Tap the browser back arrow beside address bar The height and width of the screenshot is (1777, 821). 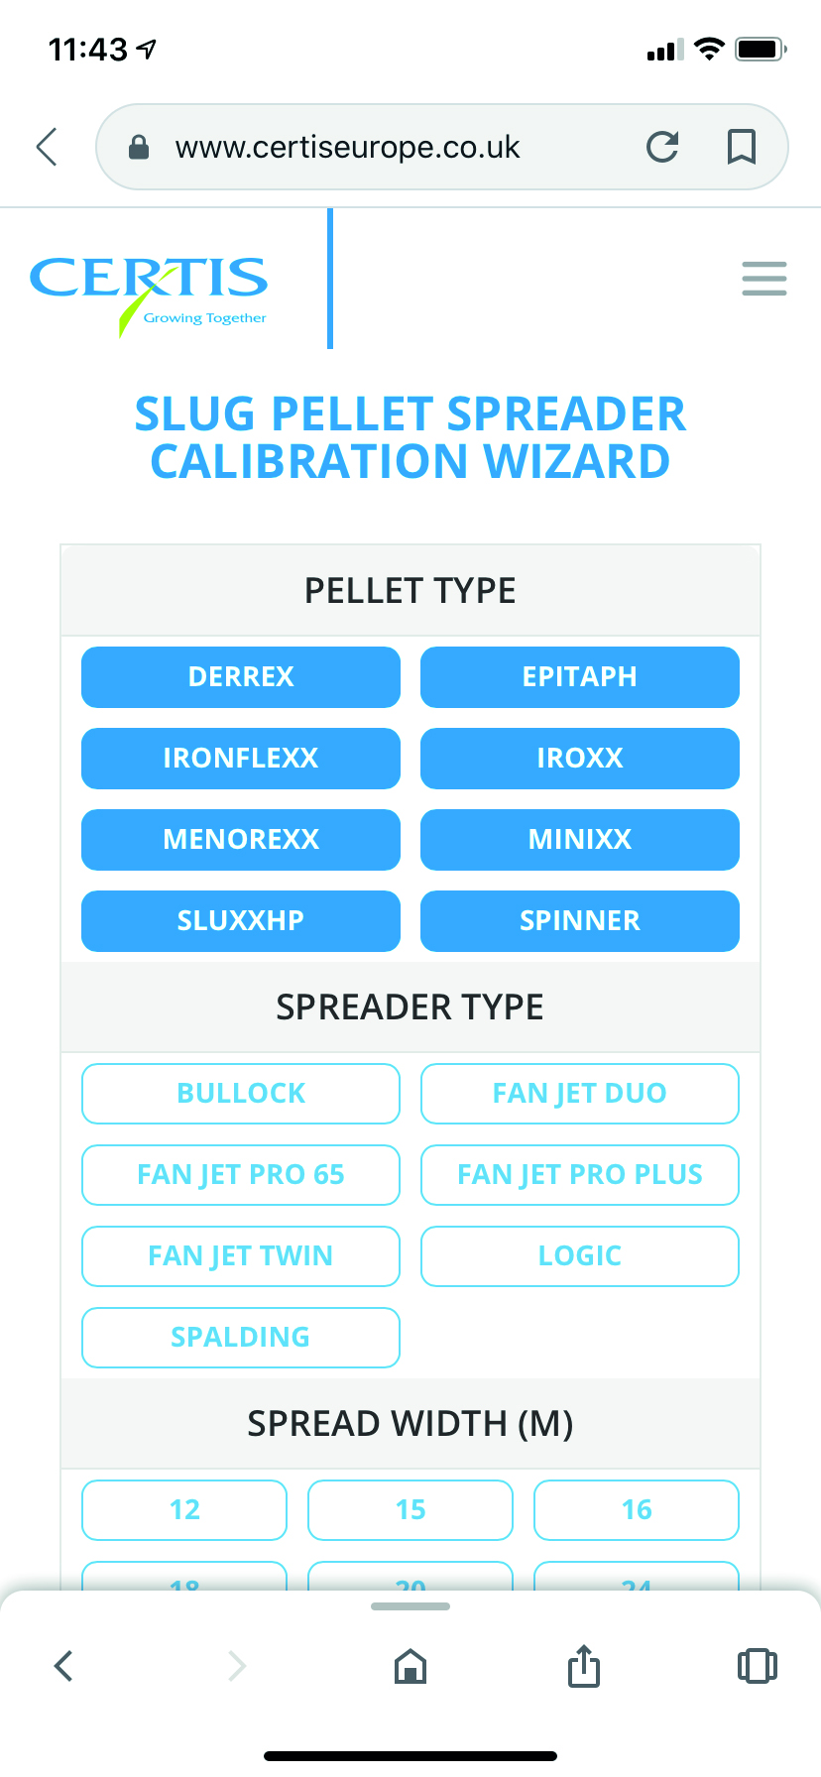pyautogui.click(x=47, y=147)
